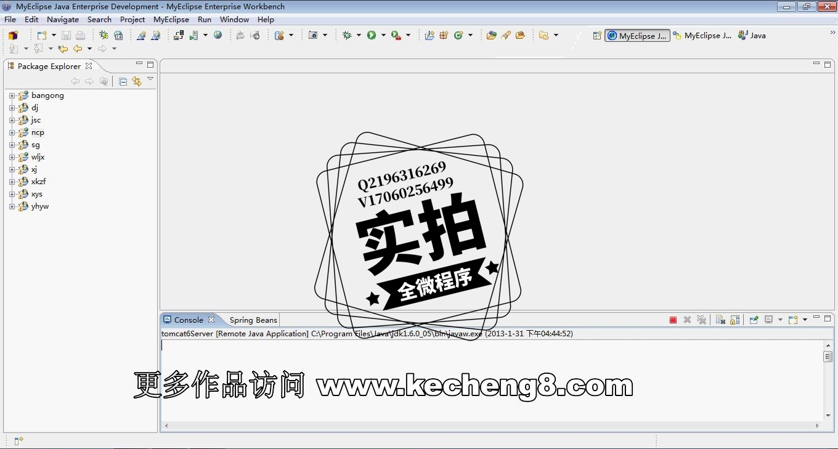This screenshot has height=449, width=838.
Task: Select the Spring Beans tab
Action: tap(253, 320)
